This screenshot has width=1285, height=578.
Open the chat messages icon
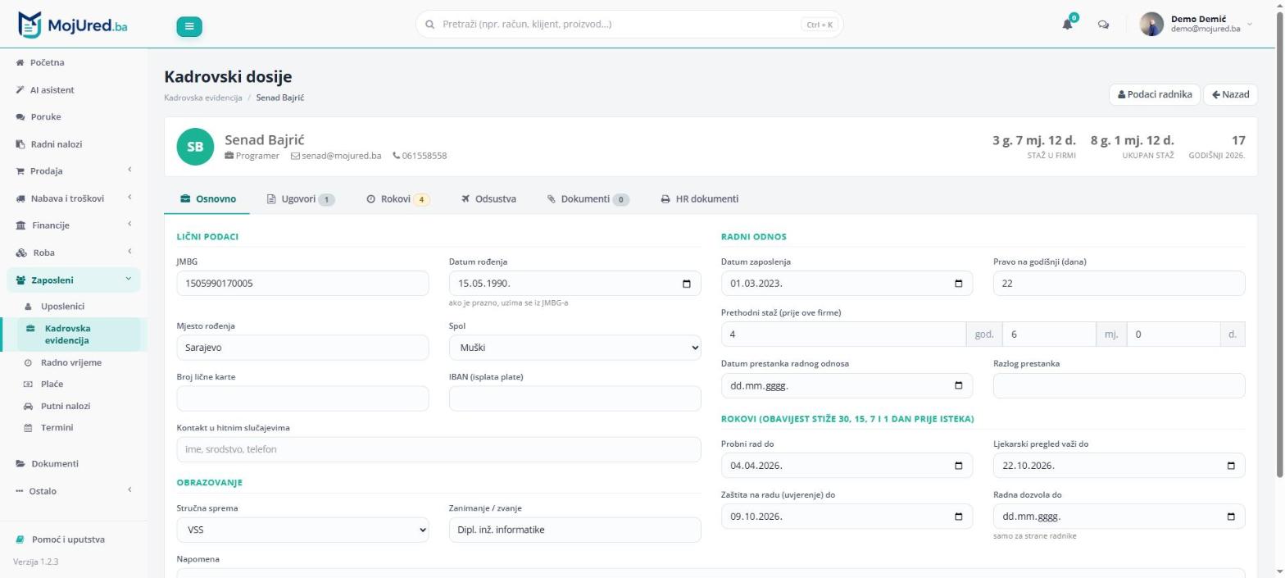pos(1103,25)
